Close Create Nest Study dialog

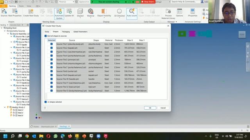[x=168, y=26]
